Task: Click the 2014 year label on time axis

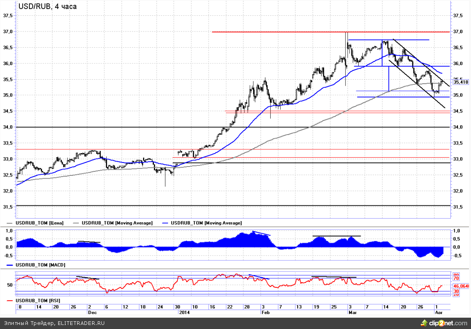Action: pyautogui.click(x=183, y=312)
